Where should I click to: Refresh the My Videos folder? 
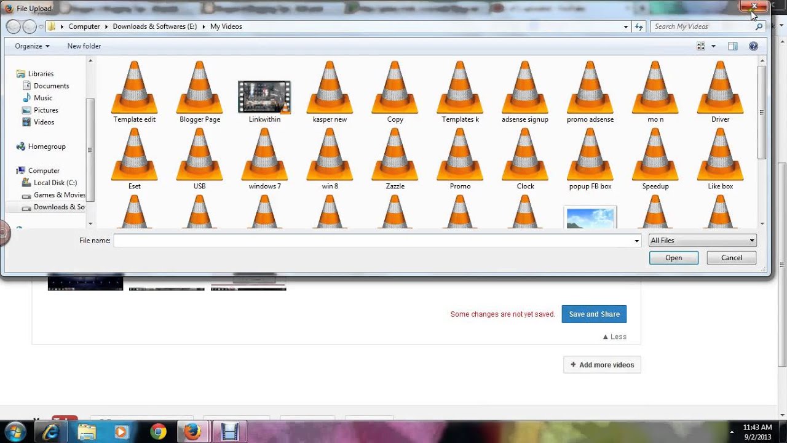click(639, 26)
